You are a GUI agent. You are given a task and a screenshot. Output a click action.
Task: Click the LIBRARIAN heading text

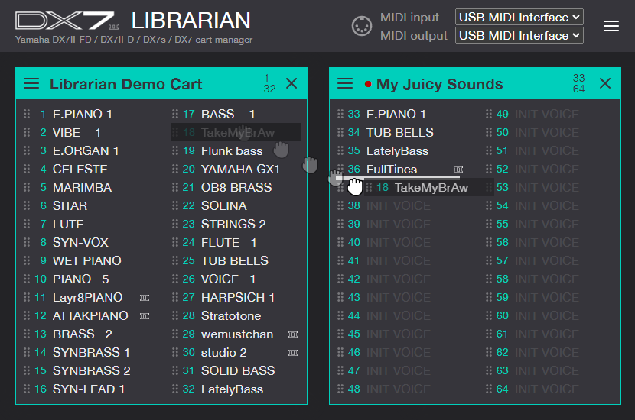[190, 21]
